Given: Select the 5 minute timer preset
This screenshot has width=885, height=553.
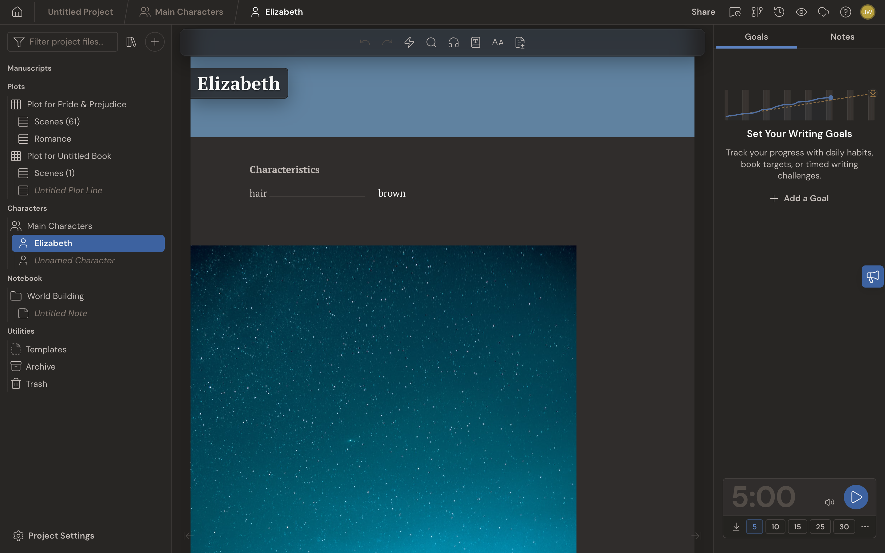Looking at the screenshot, I should click(x=754, y=527).
